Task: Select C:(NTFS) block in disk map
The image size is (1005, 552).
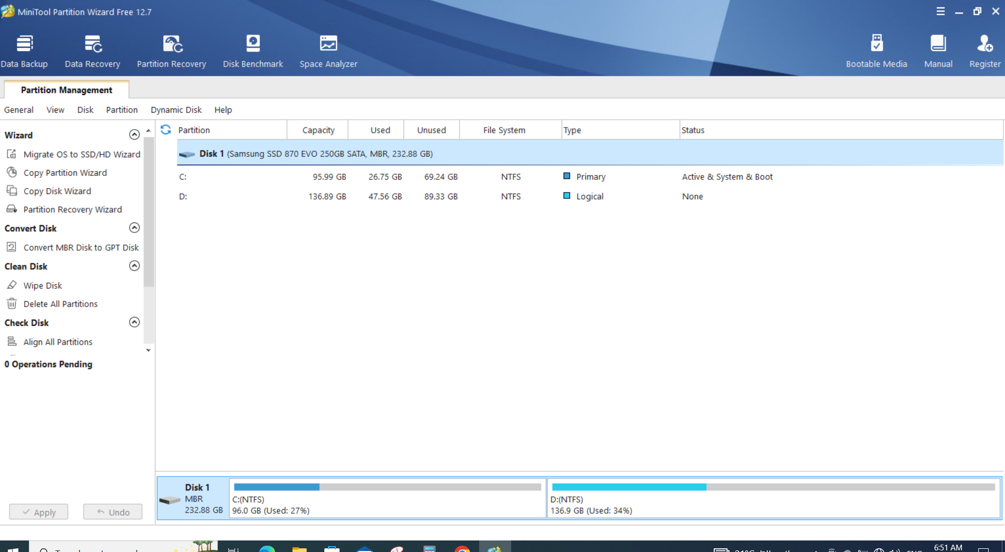Action: click(x=387, y=498)
